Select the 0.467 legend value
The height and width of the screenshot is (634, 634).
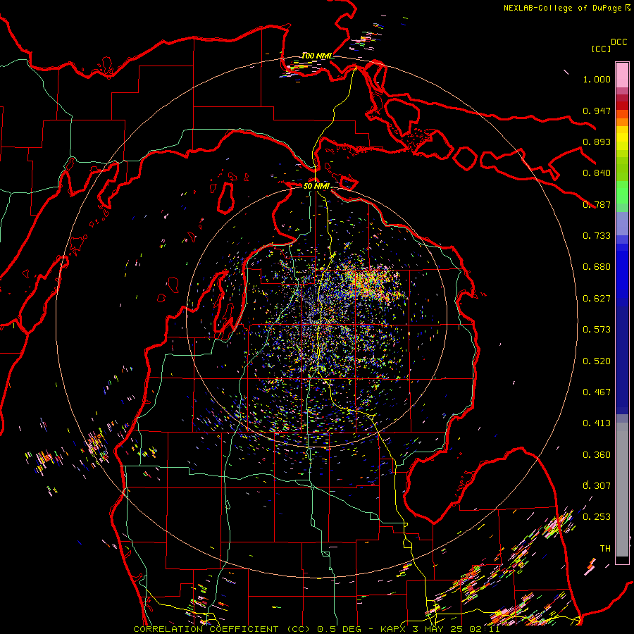pyautogui.click(x=597, y=392)
